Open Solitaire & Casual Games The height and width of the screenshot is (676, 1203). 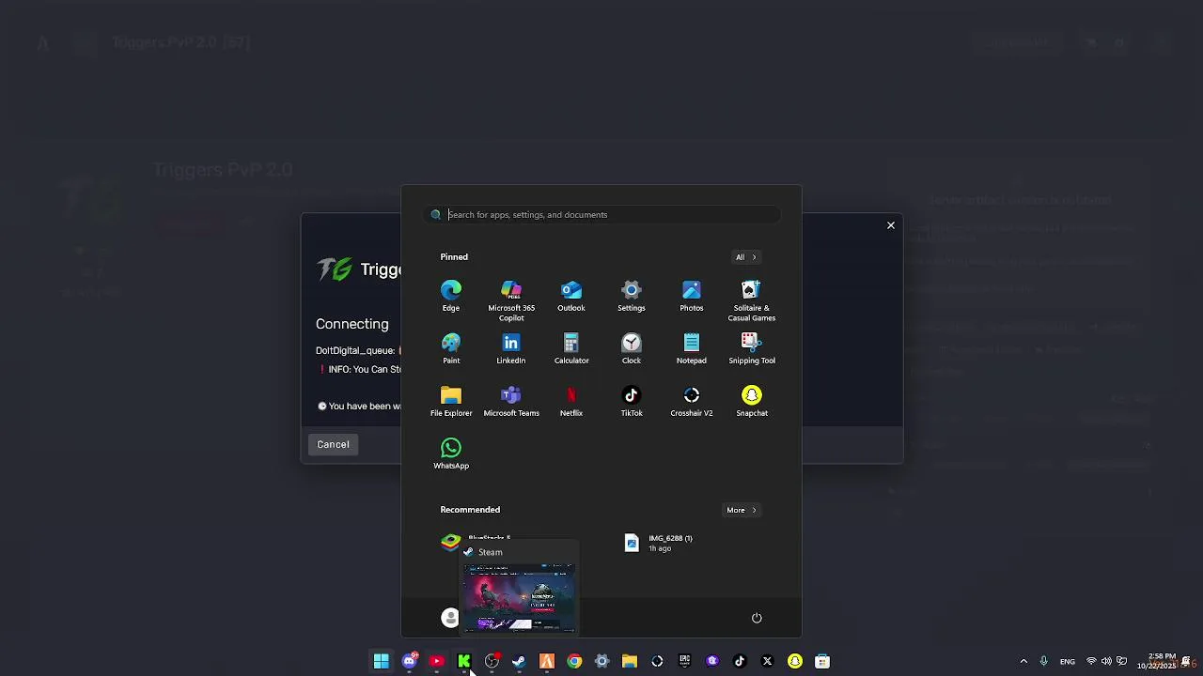tap(752, 300)
